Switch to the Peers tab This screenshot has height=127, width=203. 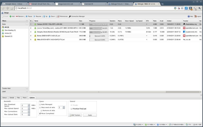tap(25, 98)
